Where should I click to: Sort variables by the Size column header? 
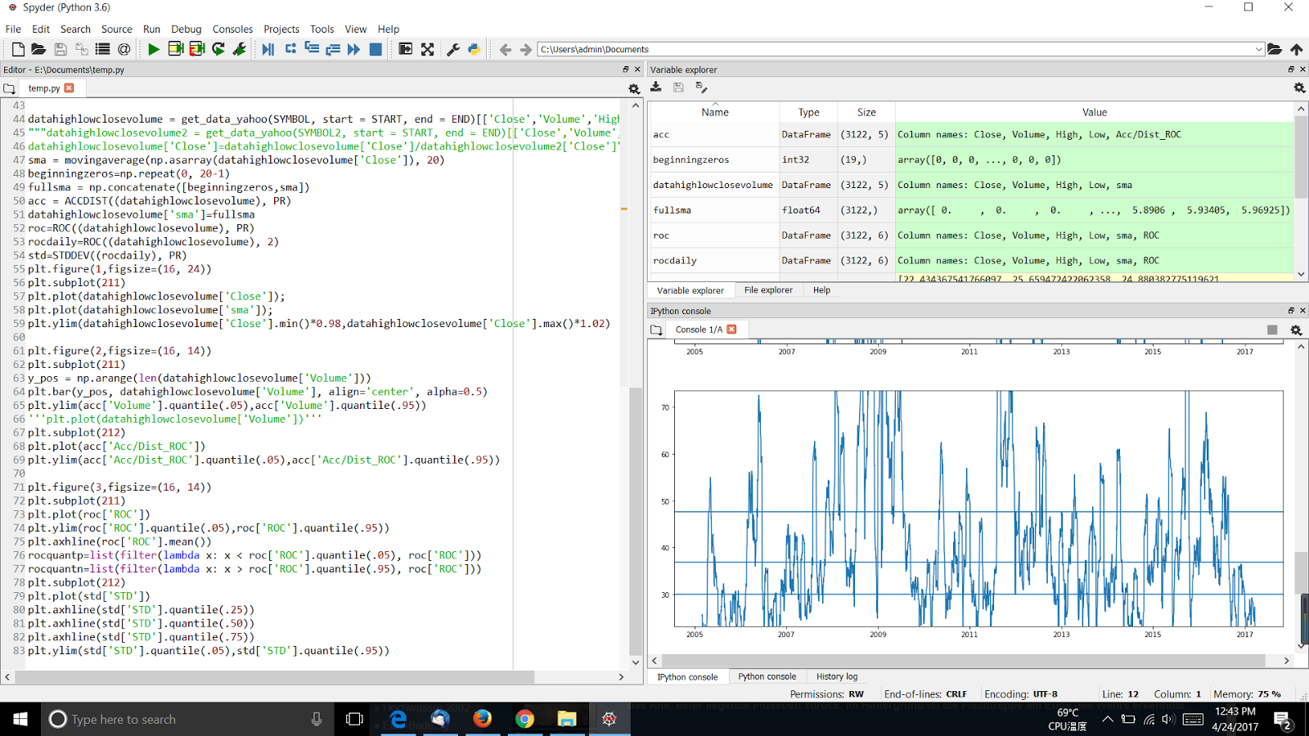pos(866,112)
